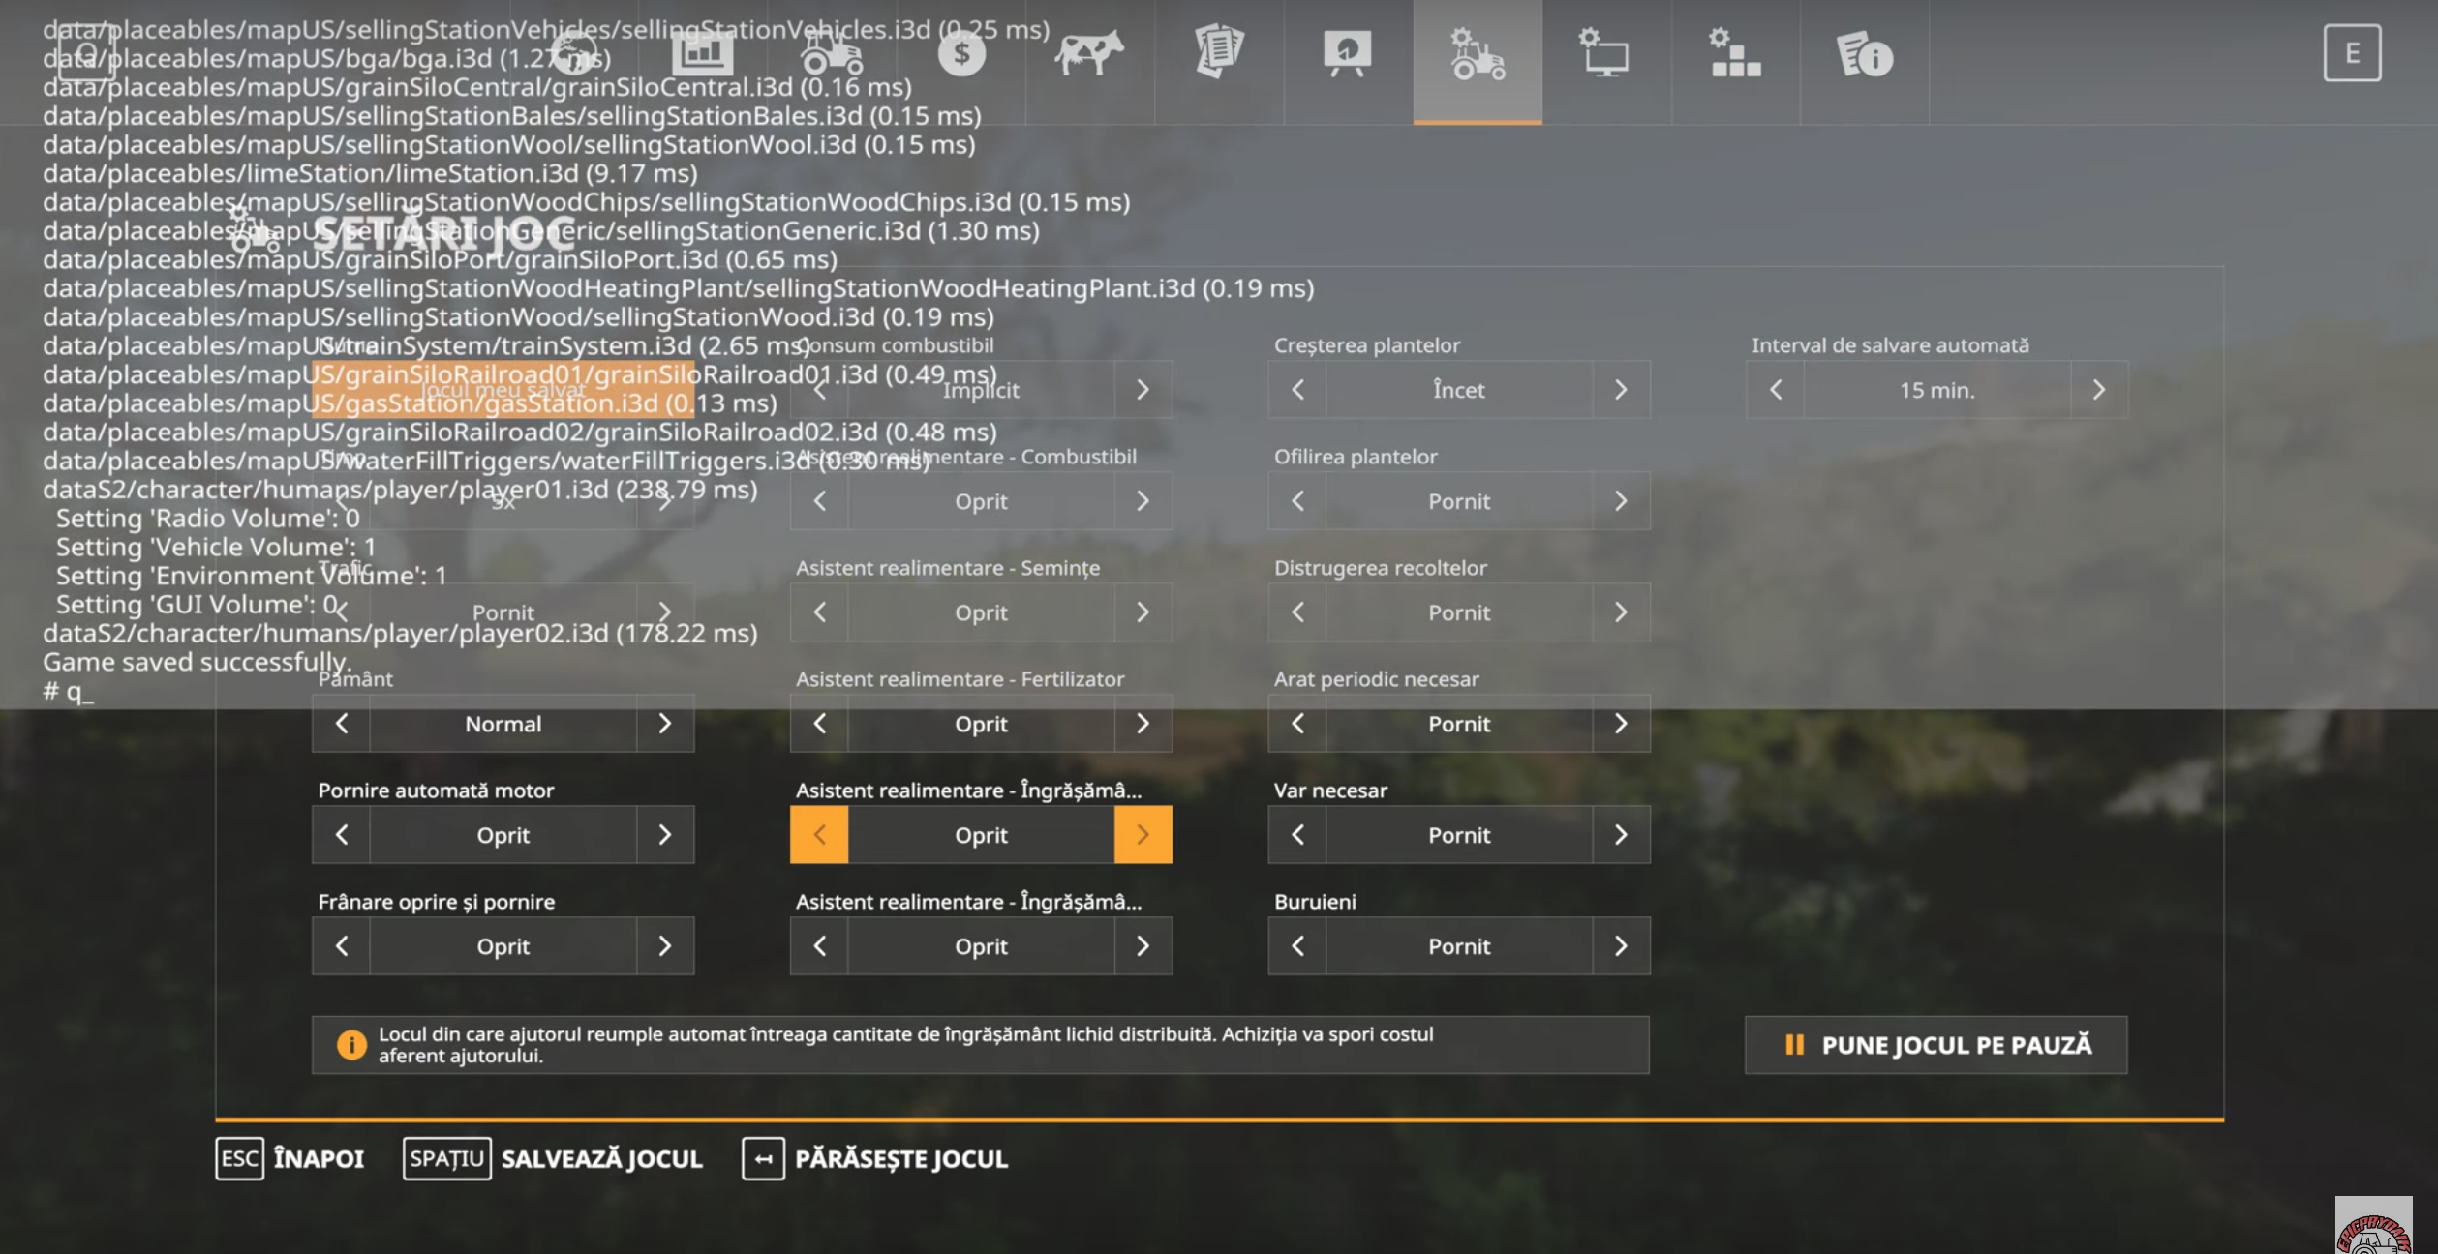Toggle Ofilirea plantelor using right arrow
The width and height of the screenshot is (2438, 1254).
1621,500
